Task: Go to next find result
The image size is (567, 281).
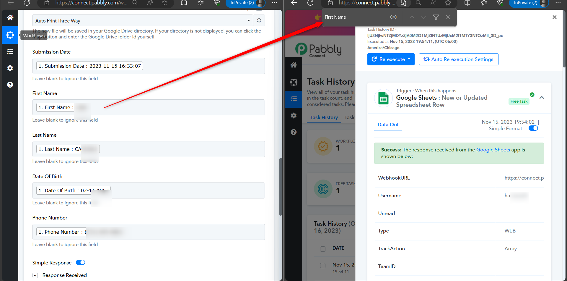Action: coord(424,17)
